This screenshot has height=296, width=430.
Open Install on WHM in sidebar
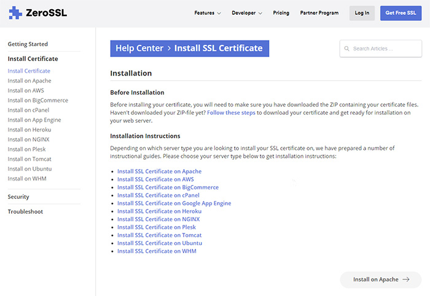point(27,179)
